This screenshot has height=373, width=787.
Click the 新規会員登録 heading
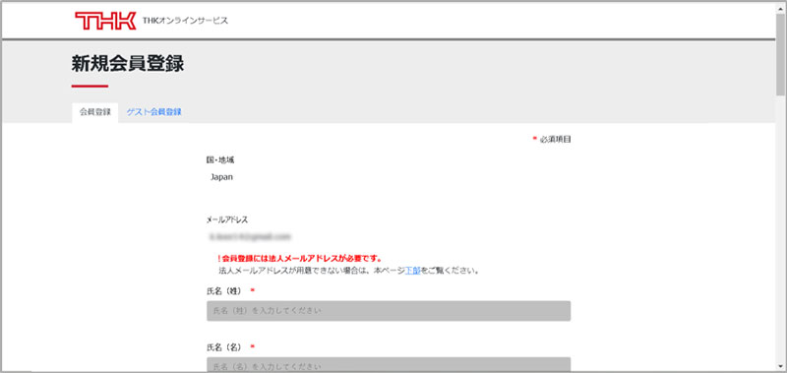click(128, 64)
